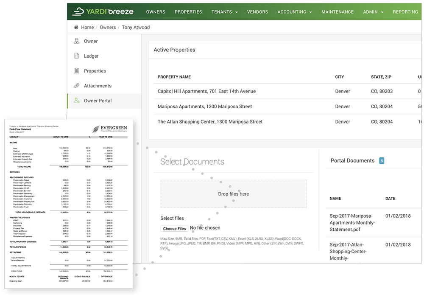
Task: Select the Reporting navigation item
Action: tap(405, 12)
